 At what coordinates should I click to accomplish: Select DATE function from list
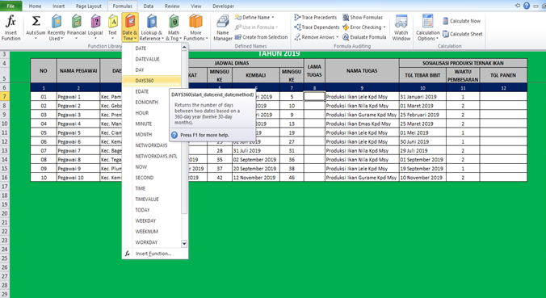coord(152,48)
